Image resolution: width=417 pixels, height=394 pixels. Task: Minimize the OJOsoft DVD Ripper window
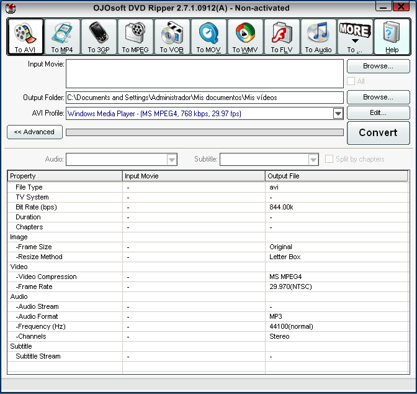(x=383, y=7)
